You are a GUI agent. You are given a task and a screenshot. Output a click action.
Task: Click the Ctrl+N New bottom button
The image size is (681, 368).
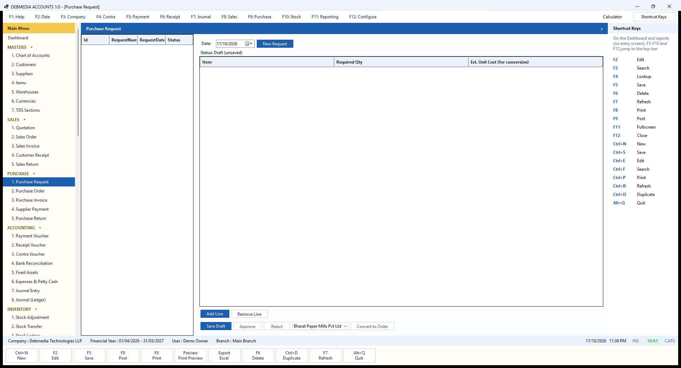pos(21,355)
